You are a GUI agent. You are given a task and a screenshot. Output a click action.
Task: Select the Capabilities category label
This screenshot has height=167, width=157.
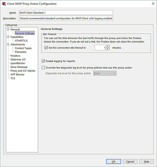point(17,37)
